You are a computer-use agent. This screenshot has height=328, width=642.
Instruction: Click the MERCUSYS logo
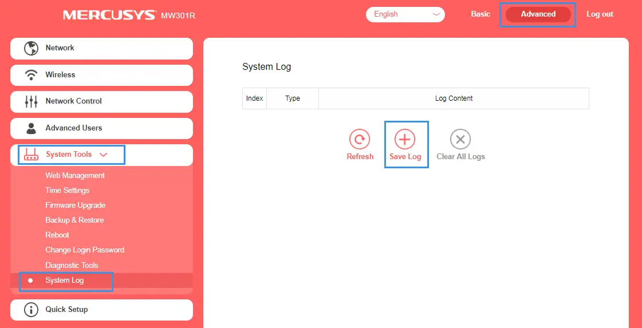pyautogui.click(x=109, y=15)
